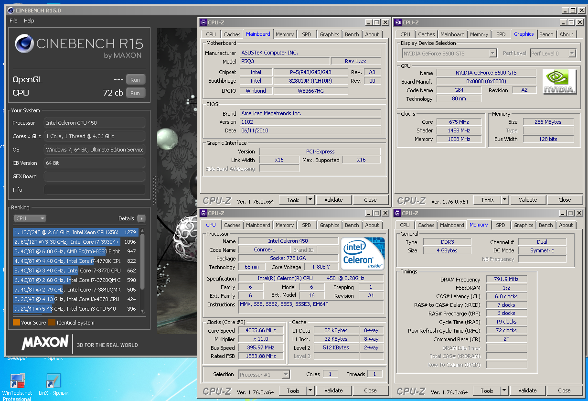Click the WinTools.net Professional desktop shortcut

(x=18, y=386)
